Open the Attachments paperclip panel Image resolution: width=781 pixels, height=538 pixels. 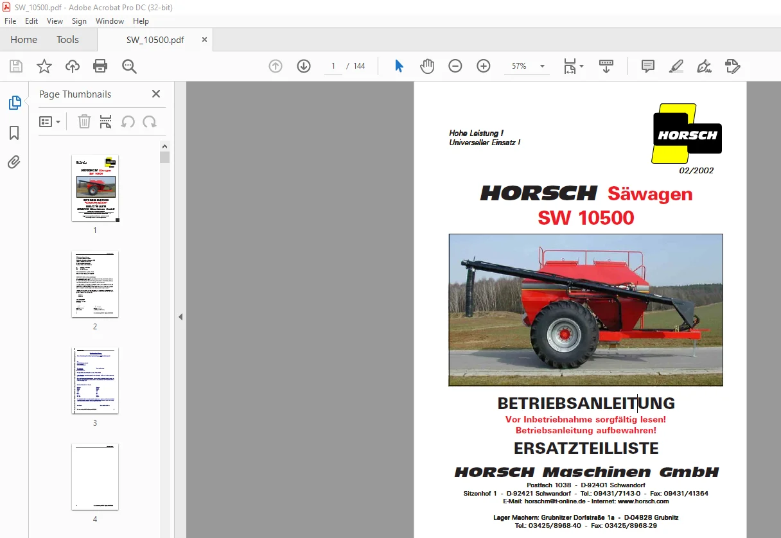[x=14, y=162]
